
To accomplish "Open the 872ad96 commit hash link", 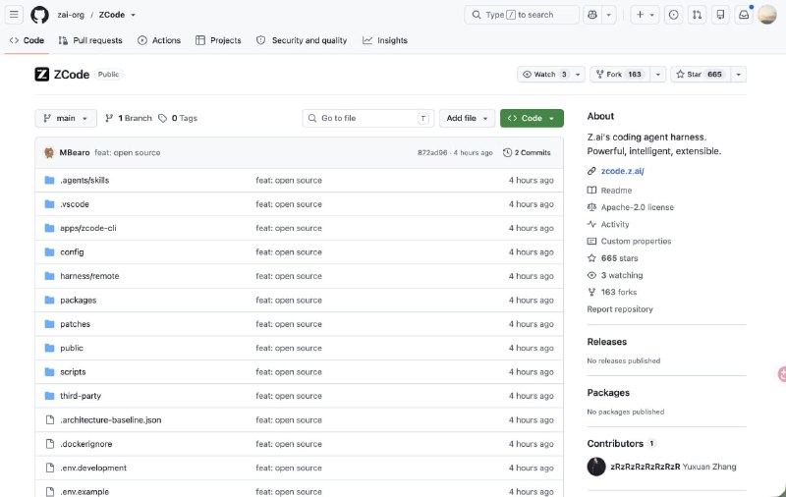I will (432, 153).
